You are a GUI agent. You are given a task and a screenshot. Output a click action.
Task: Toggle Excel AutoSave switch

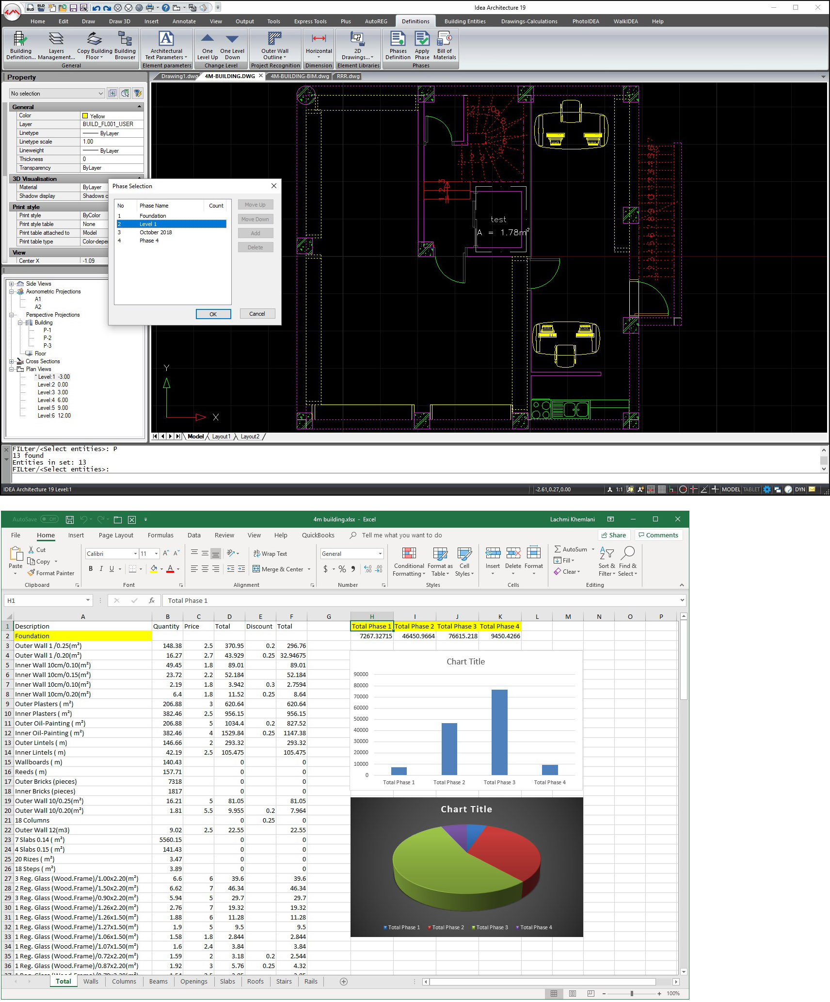pos(49,519)
